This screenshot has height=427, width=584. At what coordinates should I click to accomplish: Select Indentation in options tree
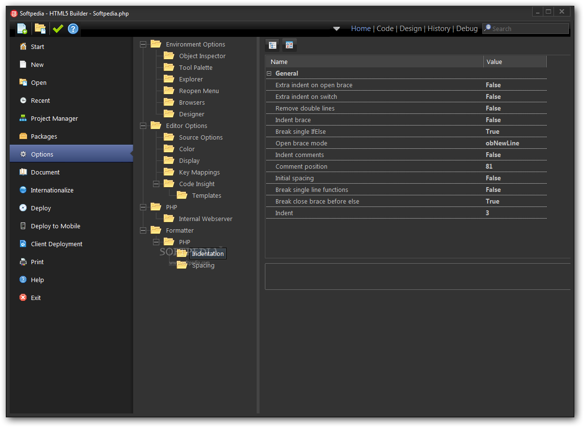pos(208,253)
